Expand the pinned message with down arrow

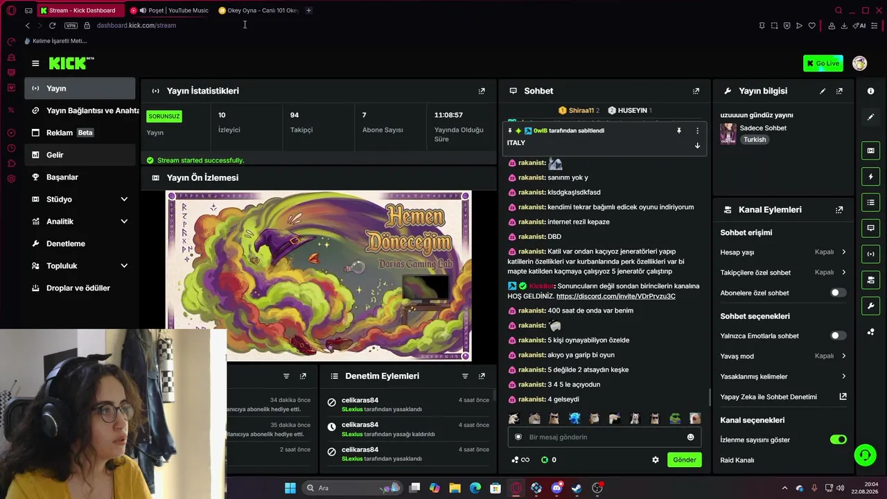click(697, 146)
